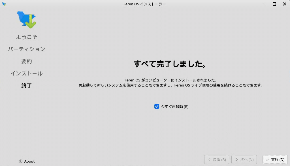Maximize the installer window
The image size is (290, 166).
coord(274,4)
